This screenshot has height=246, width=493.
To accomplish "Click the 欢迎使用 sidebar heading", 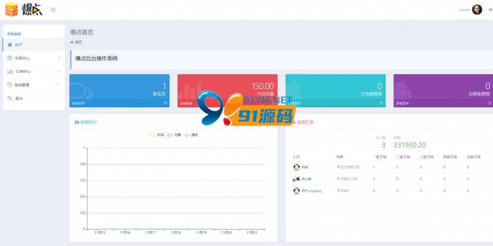I will click(x=14, y=34).
